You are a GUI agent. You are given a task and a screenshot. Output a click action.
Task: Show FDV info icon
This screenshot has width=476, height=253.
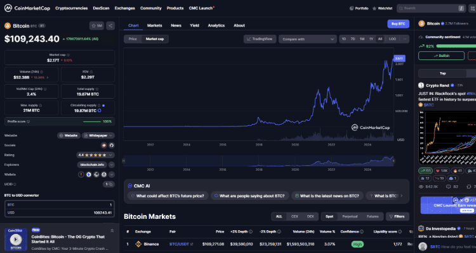tap(91, 72)
